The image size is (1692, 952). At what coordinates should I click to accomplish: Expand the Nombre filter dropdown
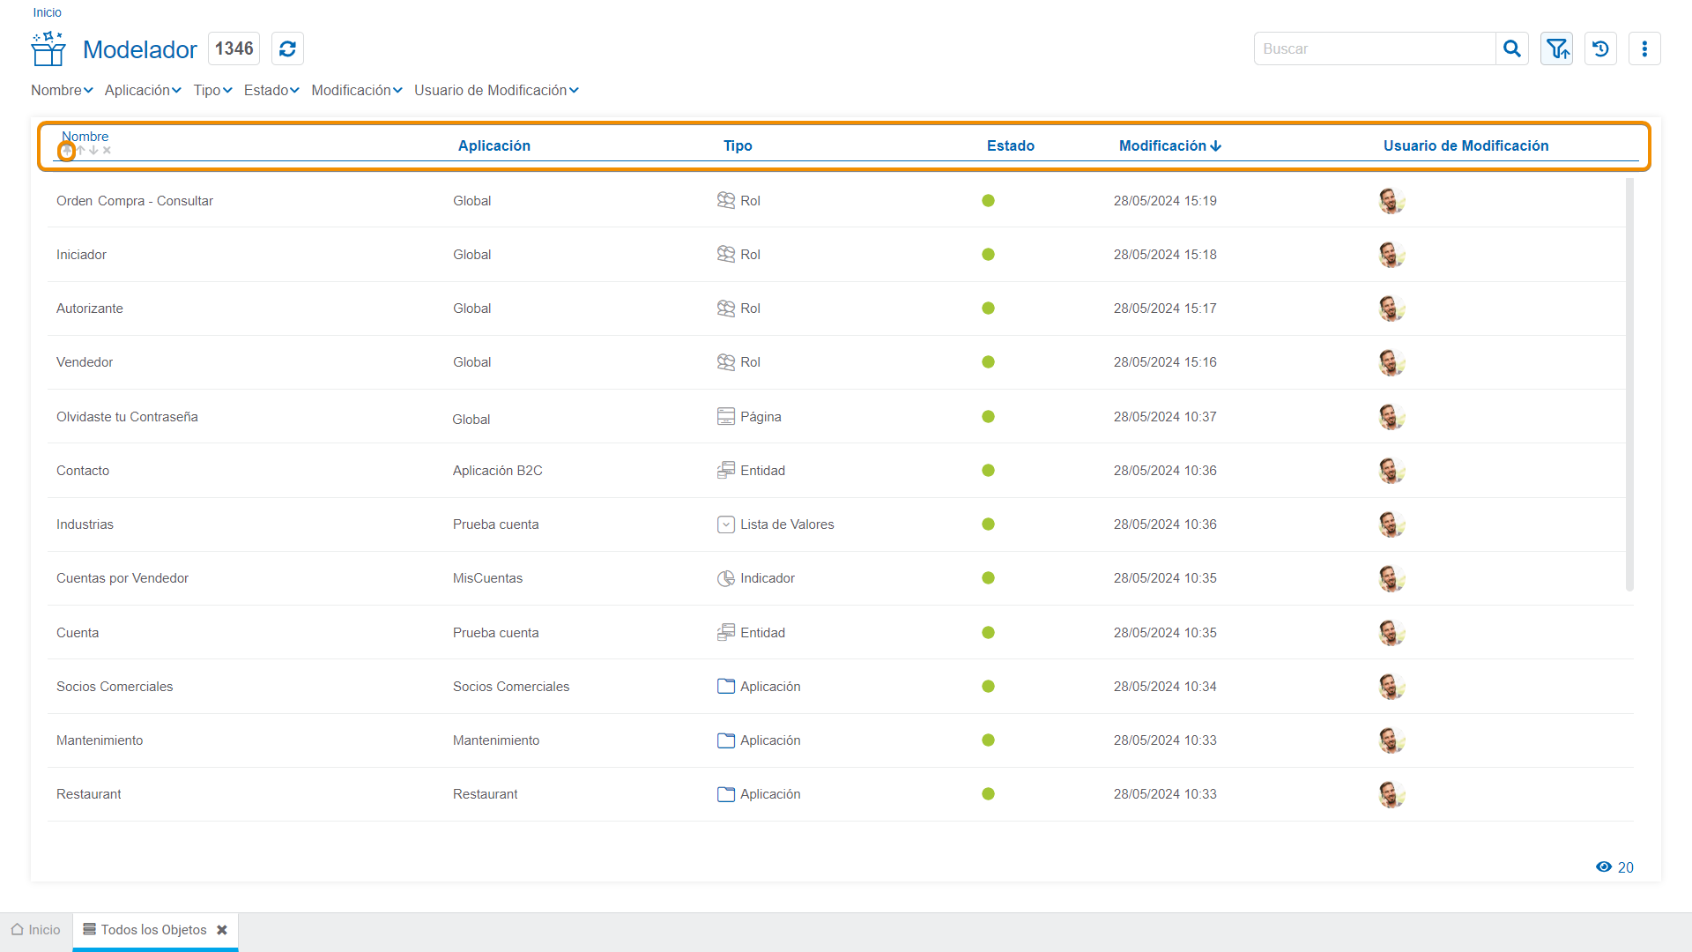(x=62, y=91)
